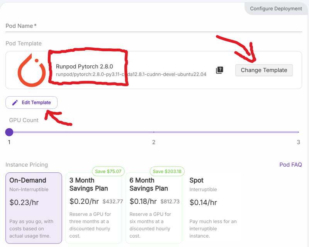Screen dimensions: 309x247
Task: Click the $0.23/hr On-Demand price
Action: pos(24,203)
